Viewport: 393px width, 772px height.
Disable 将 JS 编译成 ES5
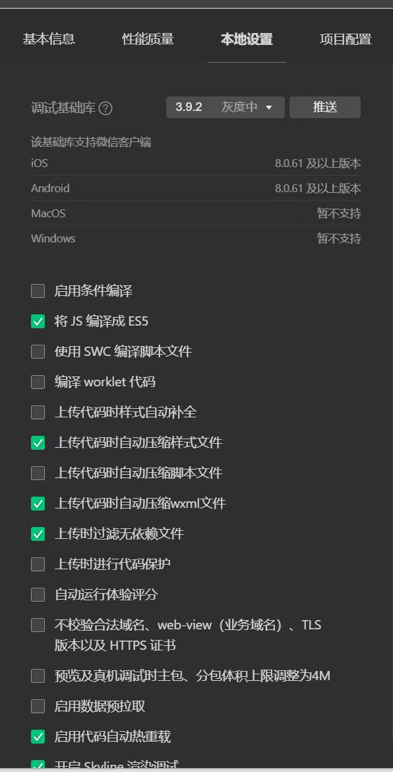point(38,321)
